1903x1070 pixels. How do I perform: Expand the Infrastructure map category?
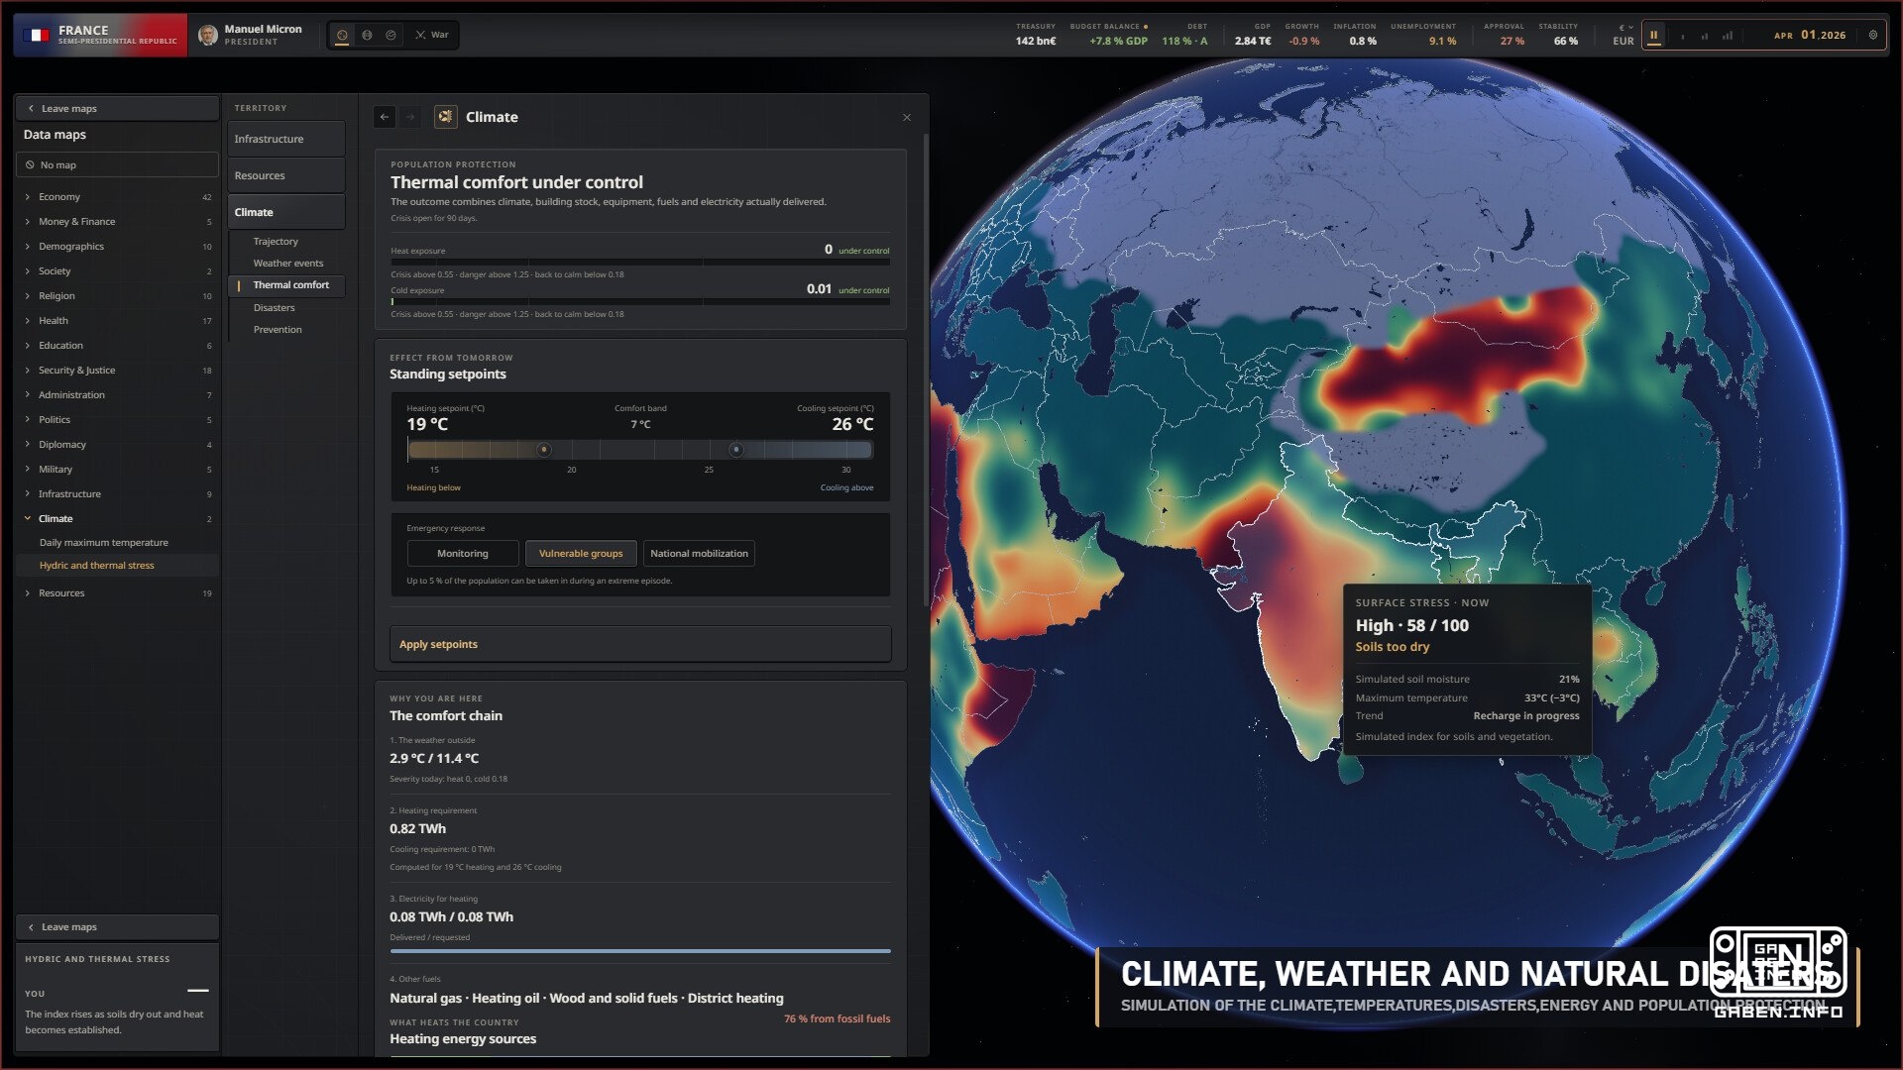coord(118,494)
